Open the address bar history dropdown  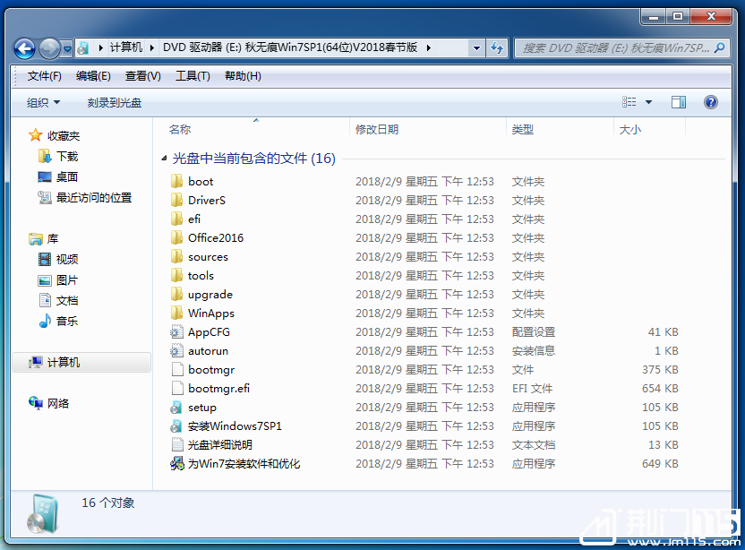pos(476,48)
